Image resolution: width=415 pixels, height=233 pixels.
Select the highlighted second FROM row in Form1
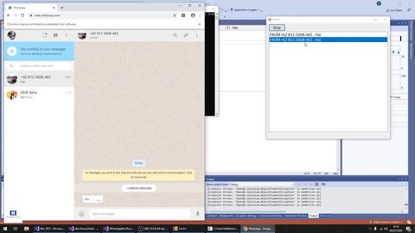pyautogui.click(x=328, y=39)
